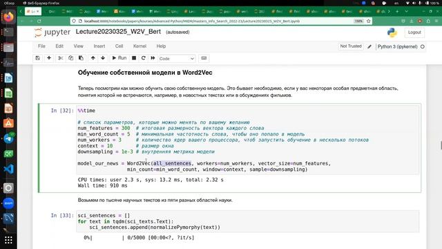Toggle the Not Trusted notebook status
Image resolution: width=442 pixels, height=249 pixels.
(x=351, y=46)
